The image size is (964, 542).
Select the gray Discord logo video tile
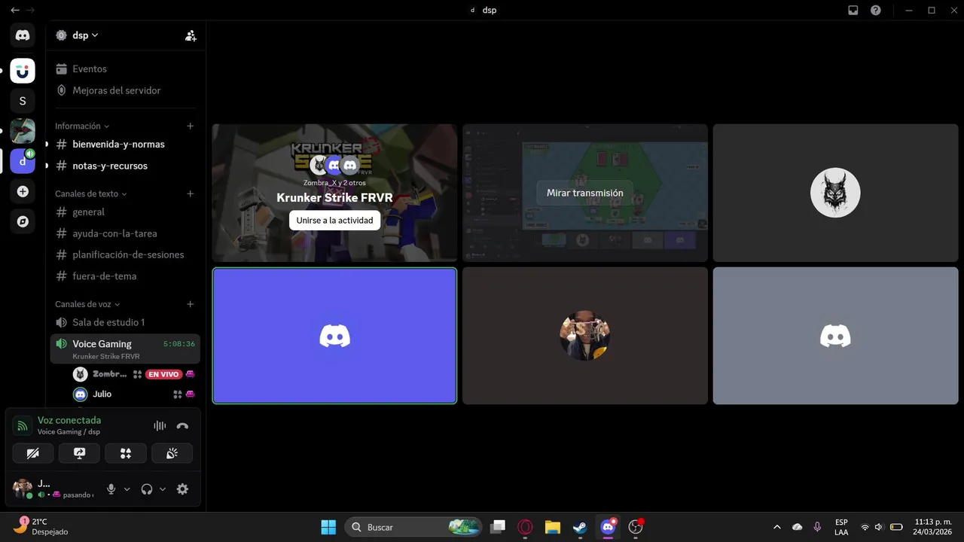835,336
